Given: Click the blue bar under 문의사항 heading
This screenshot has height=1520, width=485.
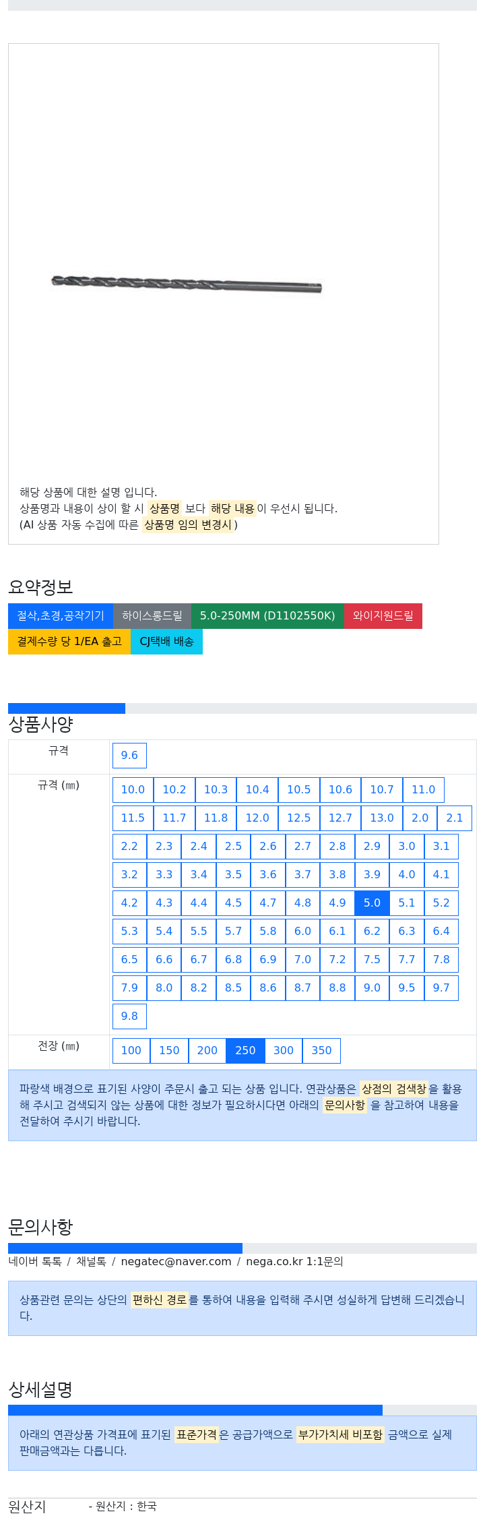Looking at the screenshot, I should click(125, 1248).
